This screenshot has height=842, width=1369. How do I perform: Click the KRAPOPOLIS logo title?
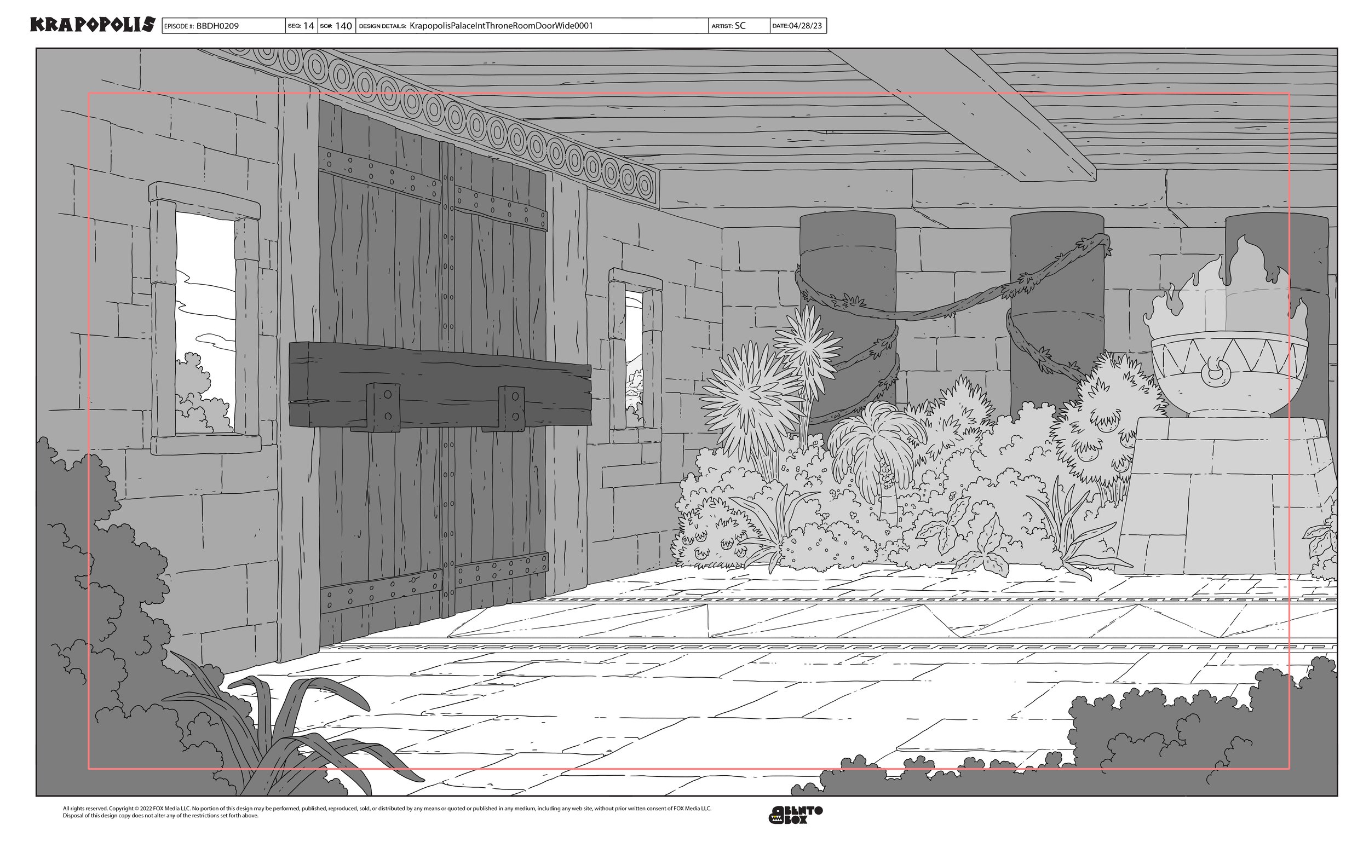[92, 25]
